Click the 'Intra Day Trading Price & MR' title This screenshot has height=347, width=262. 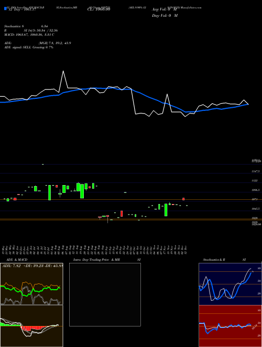pos(97,260)
